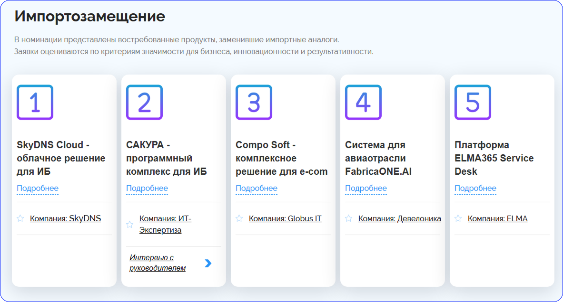The height and width of the screenshot is (302, 563).
Task: Click the number 5 rank badge
Action: (x=473, y=103)
